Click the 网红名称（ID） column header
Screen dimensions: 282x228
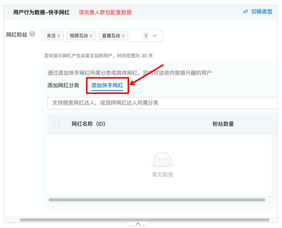88,124
